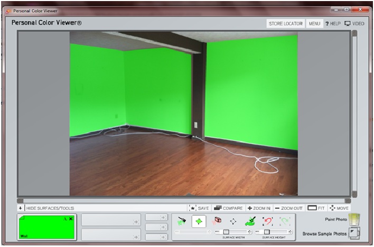Screen dimensions: 374x247
Task: Click ZOOM OUT
Action: 289,208
